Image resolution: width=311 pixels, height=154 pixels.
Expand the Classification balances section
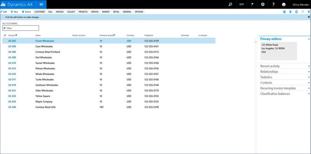click(285, 94)
